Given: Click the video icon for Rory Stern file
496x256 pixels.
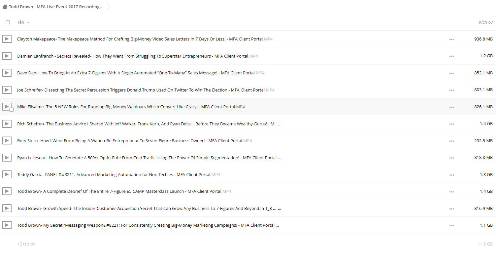Looking at the screenshot, I should click(7, 141).
